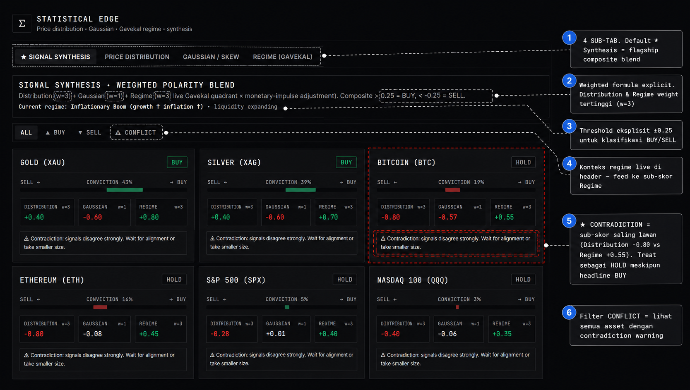Click the BUY badge on Gold (XAU) card

pos(177,162)
